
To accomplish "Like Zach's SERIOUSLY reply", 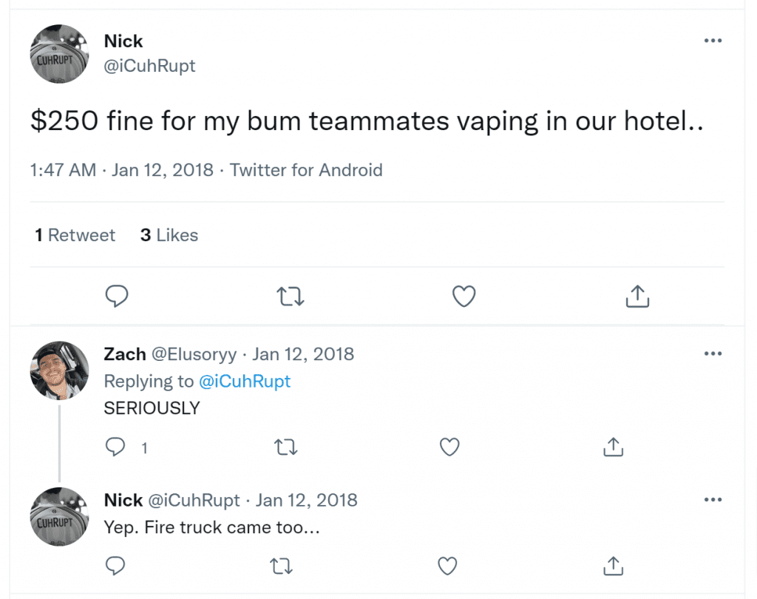I will (x=449, y=447).
